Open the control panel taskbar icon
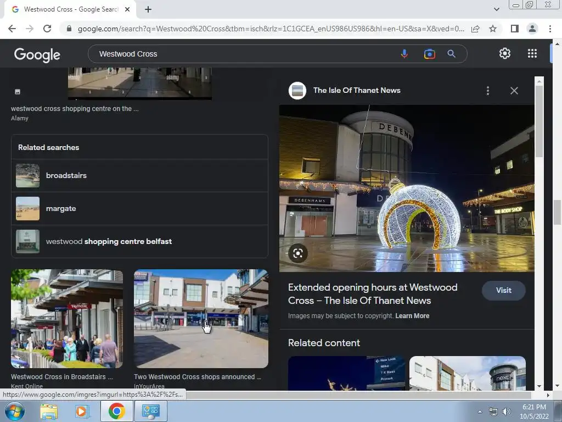Screen dimensions: 562x422 150,411
